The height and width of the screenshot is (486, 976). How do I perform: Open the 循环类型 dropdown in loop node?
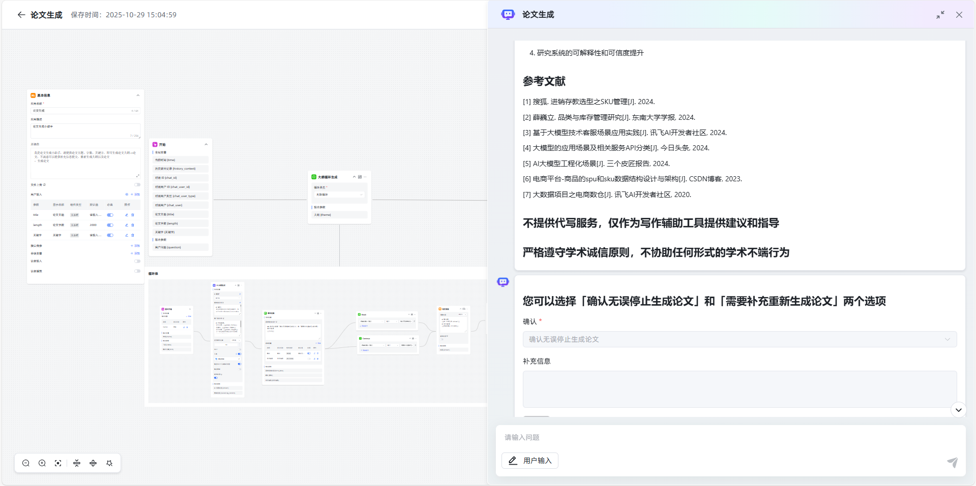pos(340,195)
